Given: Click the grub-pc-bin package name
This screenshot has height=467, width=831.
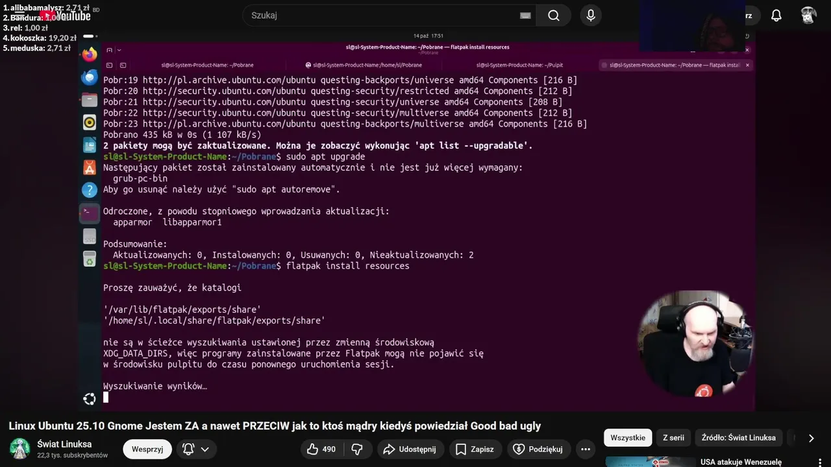Looking at the screenshot, I should [140, 178].
